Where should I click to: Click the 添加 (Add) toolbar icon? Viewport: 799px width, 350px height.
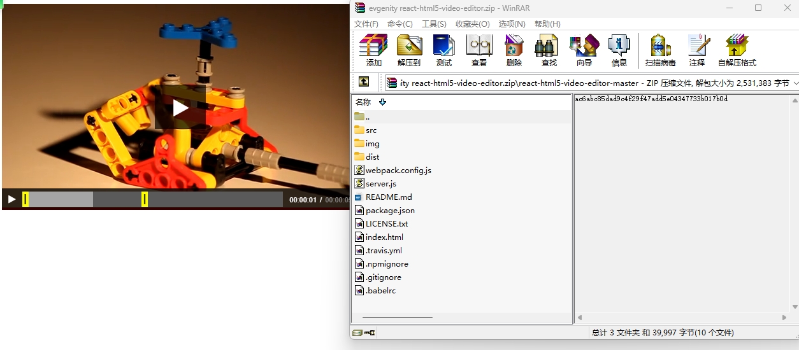[373, 46]
